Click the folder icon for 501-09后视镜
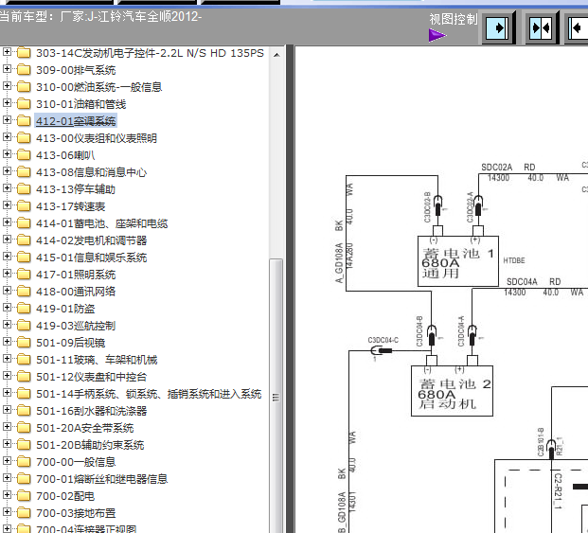This screenshot has width=588, height=533. [x=24, y=343]
